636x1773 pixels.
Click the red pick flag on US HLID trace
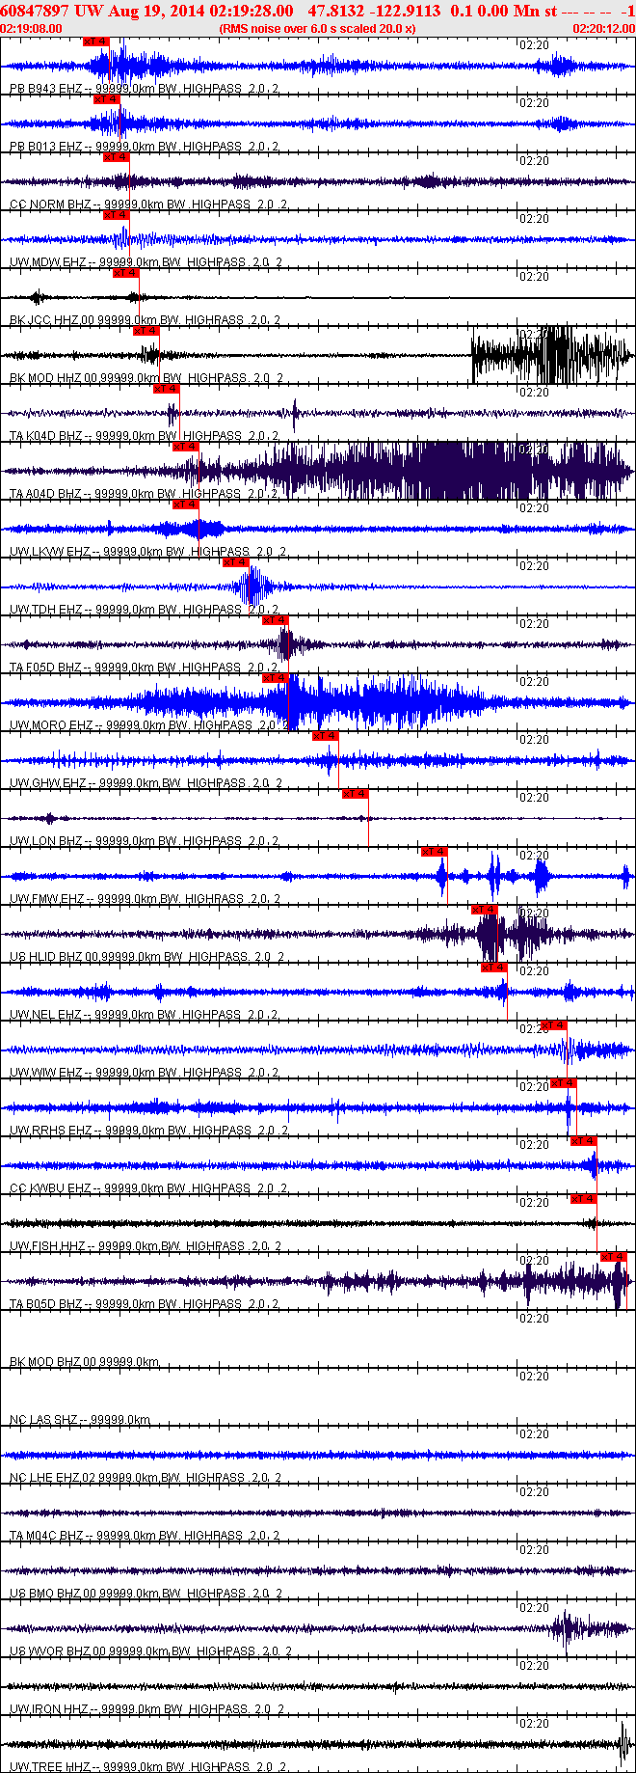click(485, 910)
